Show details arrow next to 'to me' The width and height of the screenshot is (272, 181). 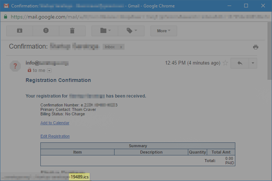pyautogui.click(x=49, y=70)
